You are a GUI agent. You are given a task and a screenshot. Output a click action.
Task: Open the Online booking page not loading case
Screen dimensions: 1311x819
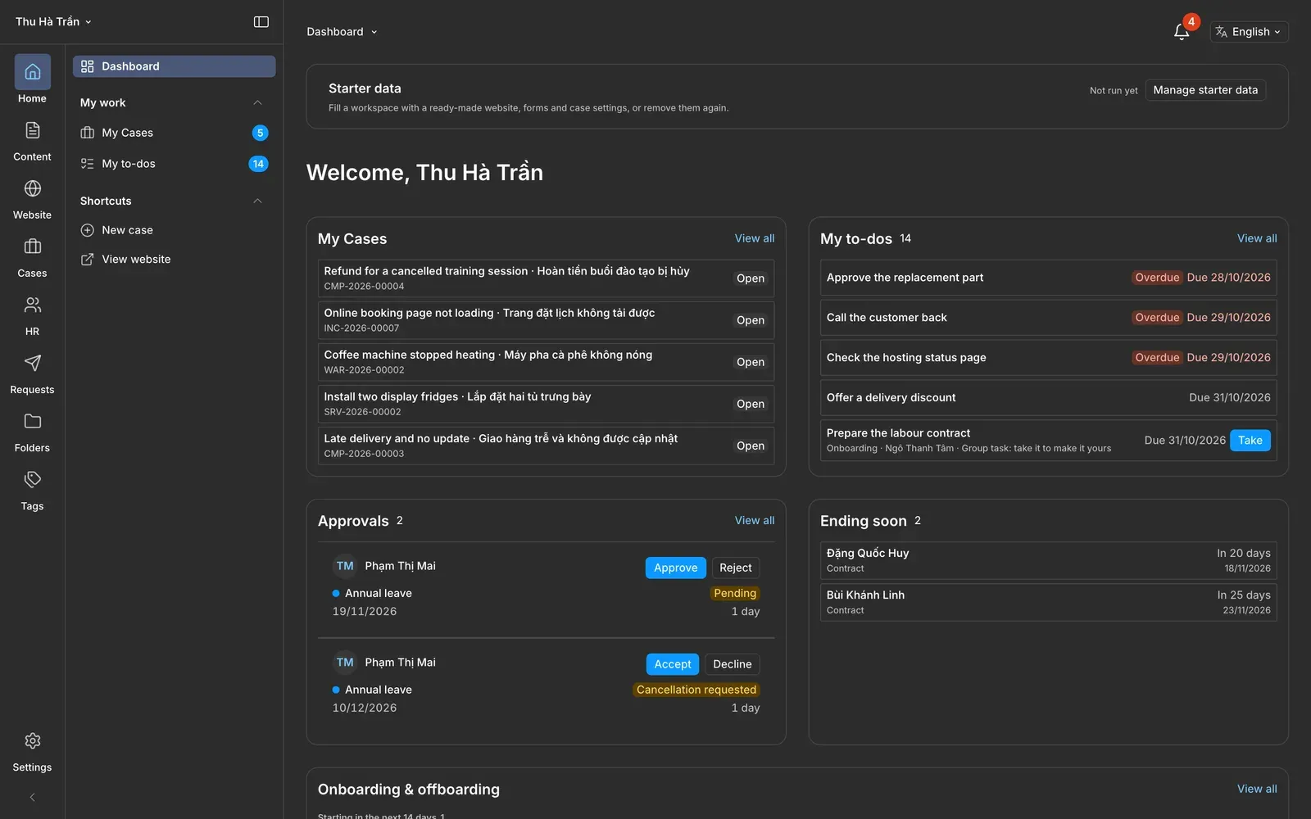(x=546, y=320)
